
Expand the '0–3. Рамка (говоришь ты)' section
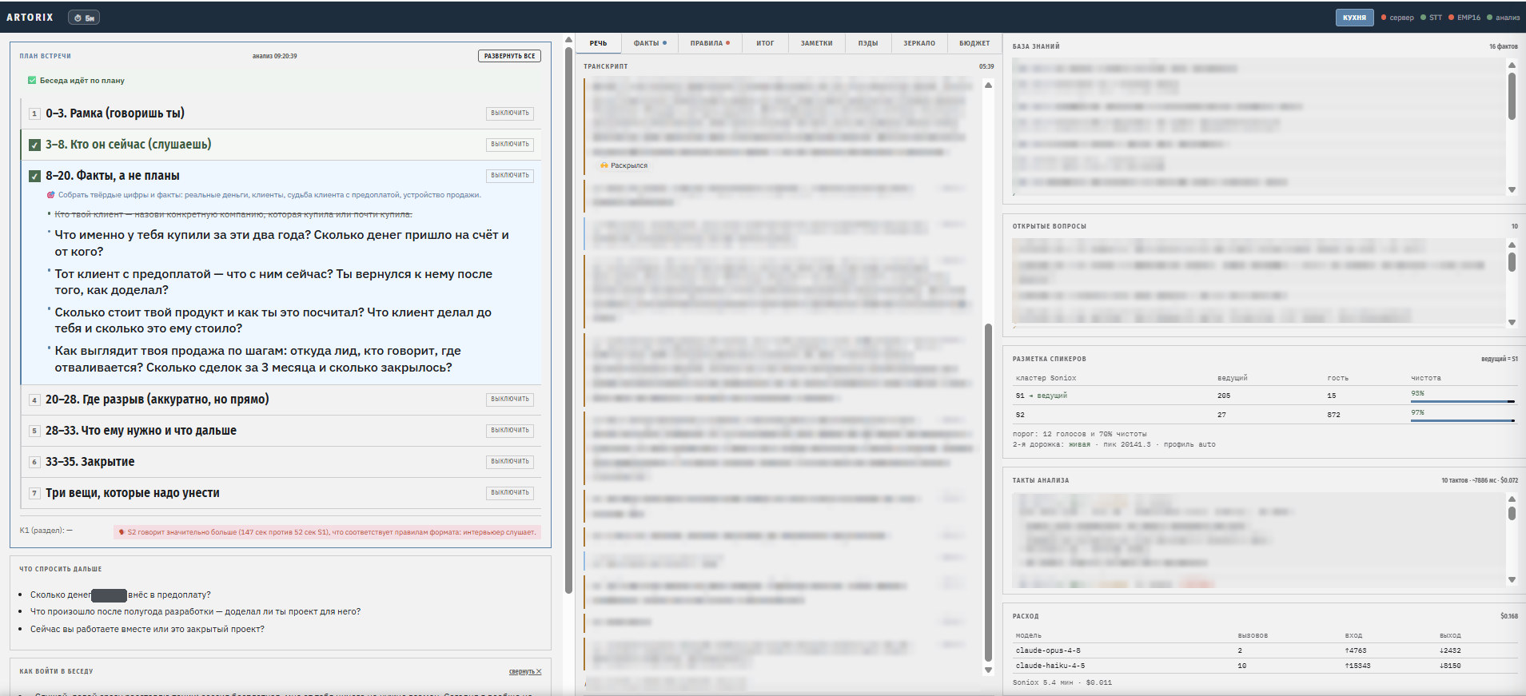coord(115,113)
